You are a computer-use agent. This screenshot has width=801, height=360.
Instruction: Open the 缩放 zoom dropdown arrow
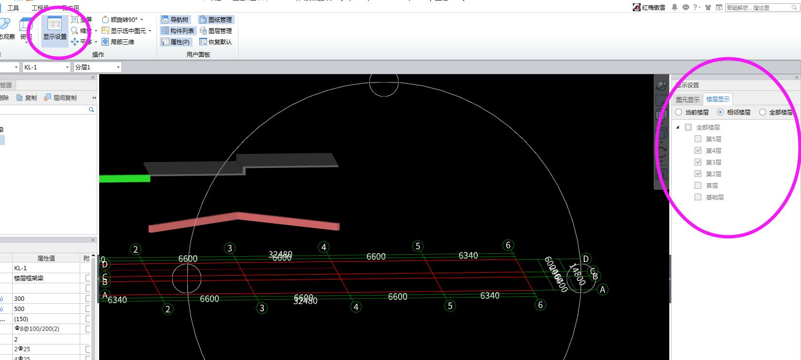click(x=96, y=31)
